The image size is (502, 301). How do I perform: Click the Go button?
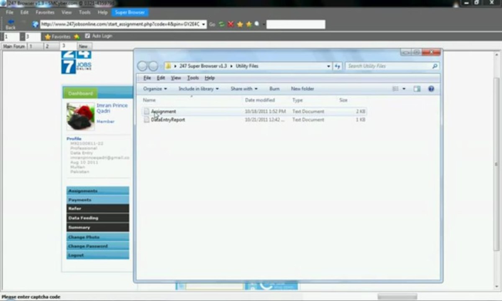[212, 24]
